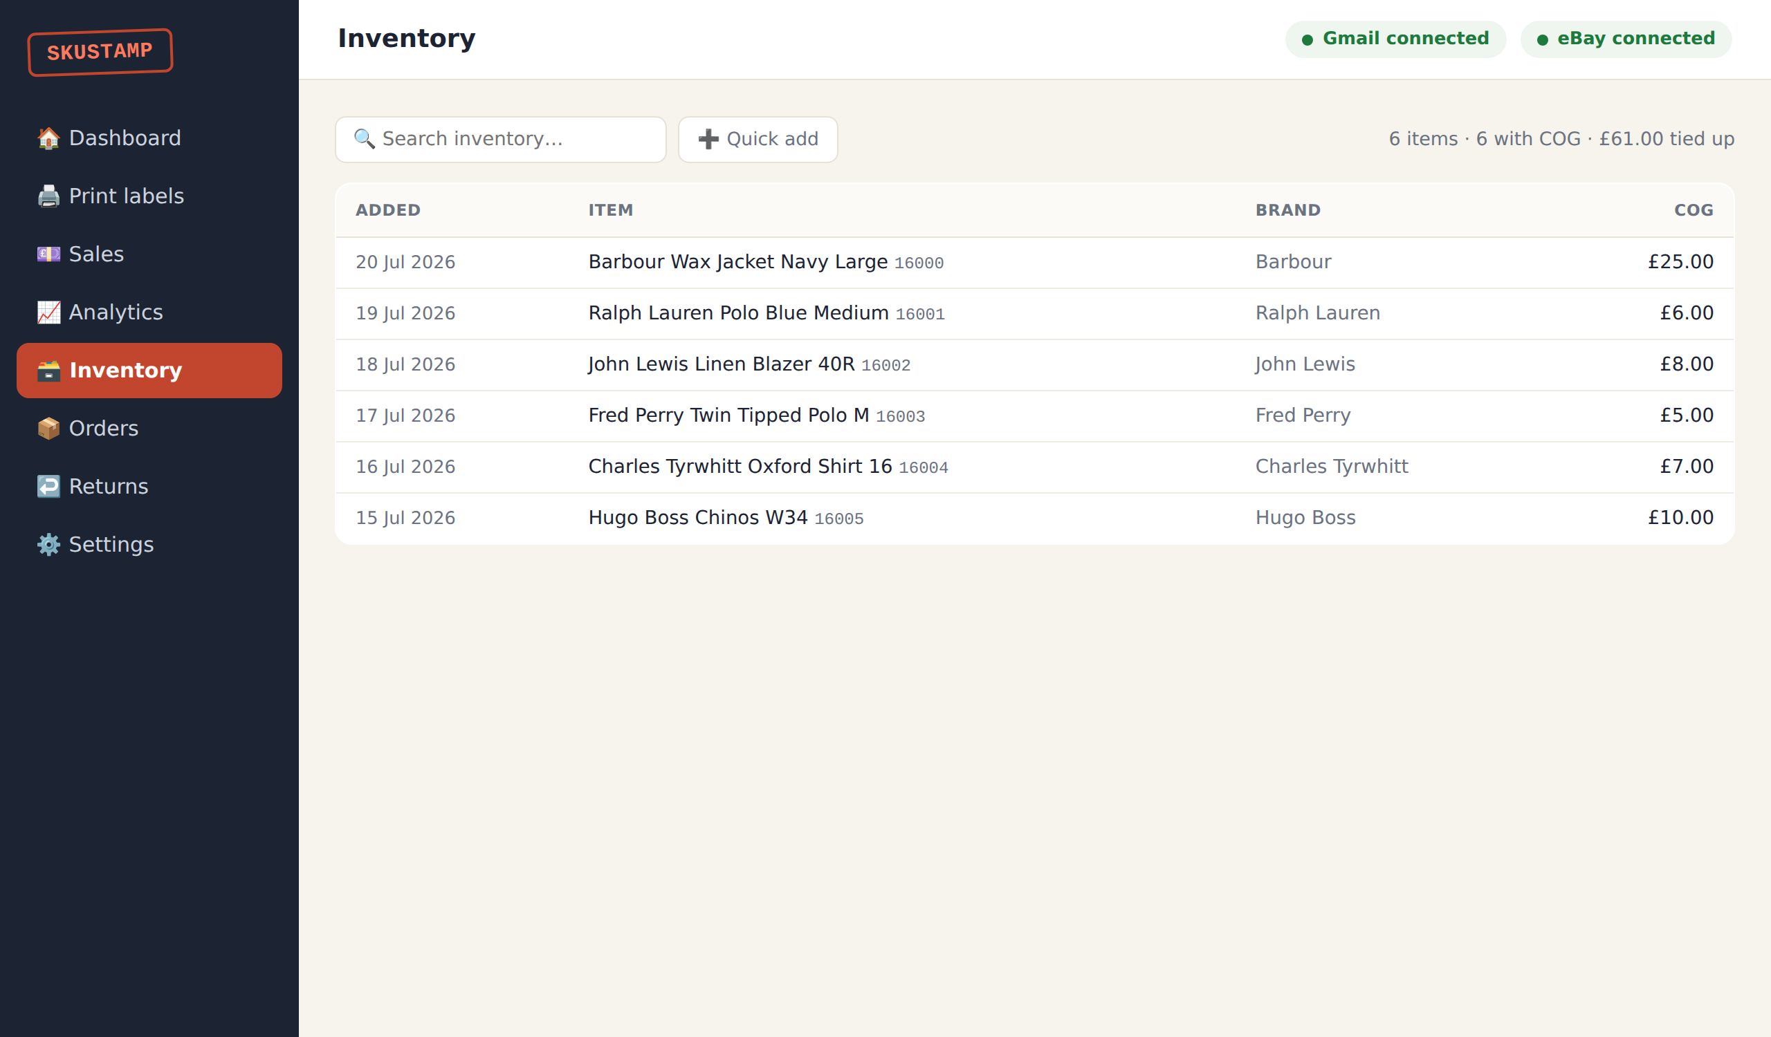The width and height of the screenshot is (1771, 1037).
Task: Click the plus icon on Quick add
Action: 708,139
